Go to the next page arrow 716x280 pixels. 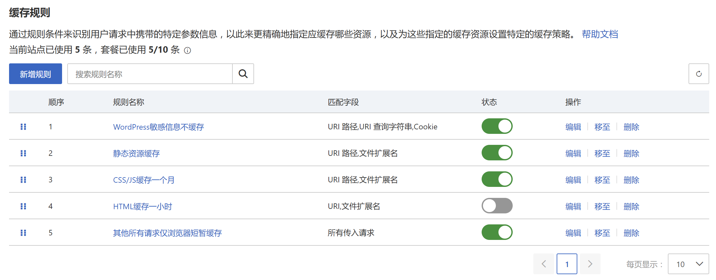[590, 264]
